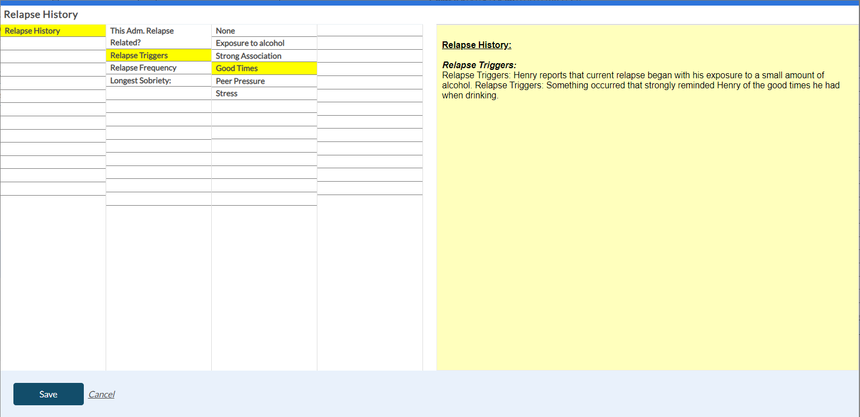Click the italic 'Relapse Triggers:' note heading

479,65
